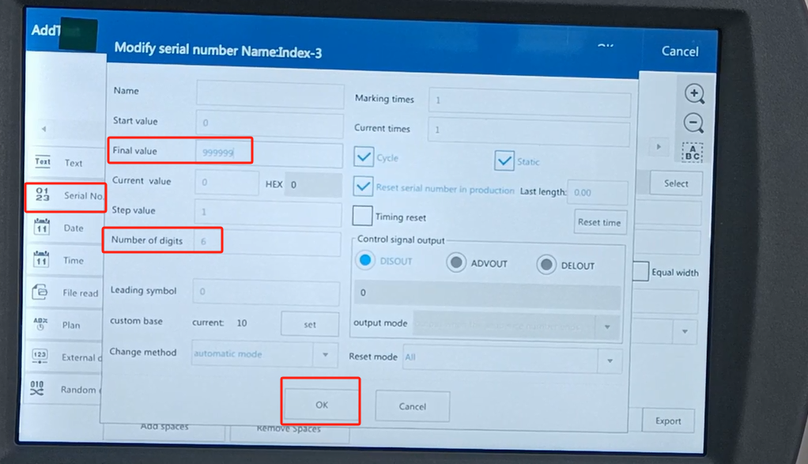
Task: Toggle the Static checkbox
Action: 504,160
